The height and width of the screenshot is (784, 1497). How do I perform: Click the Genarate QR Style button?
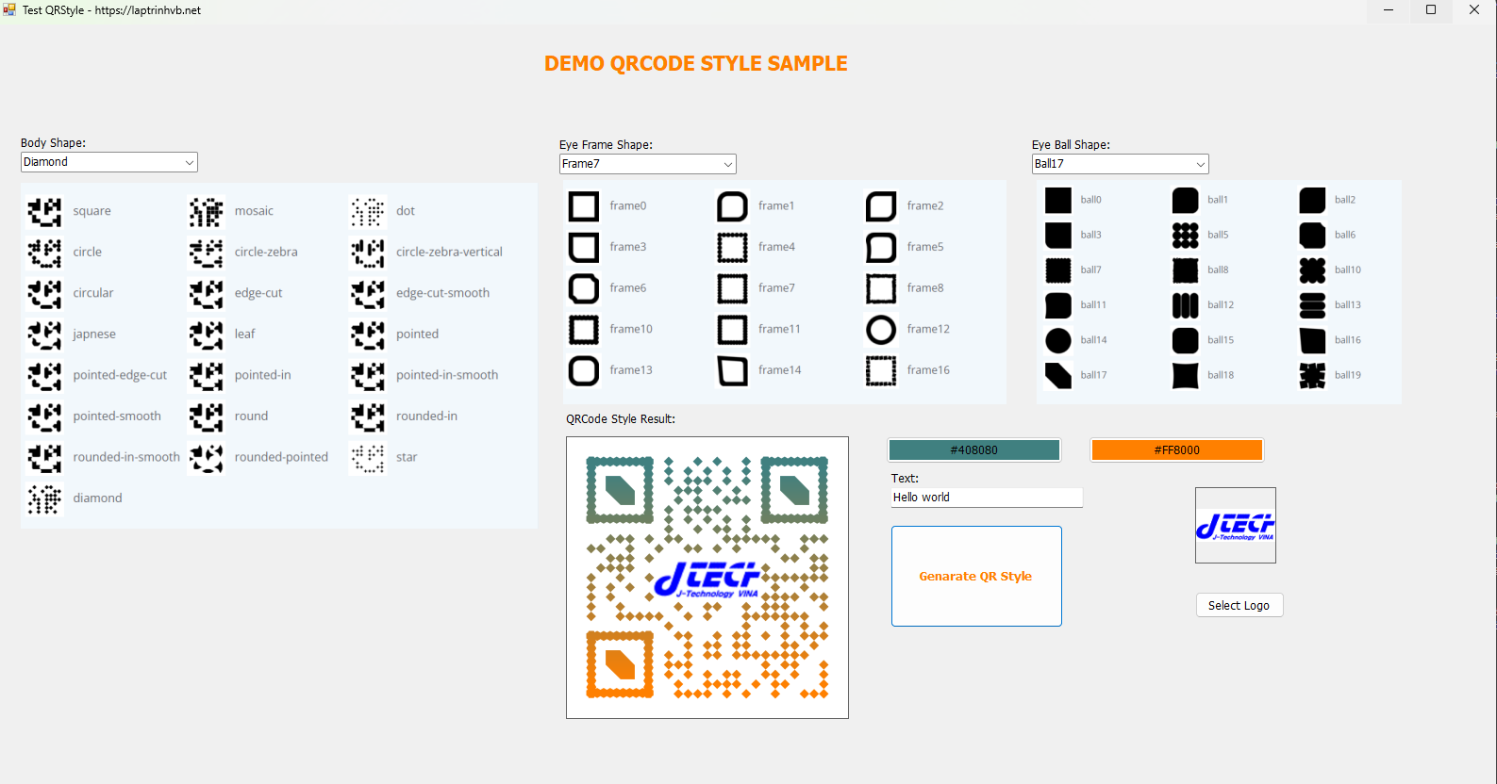(x=976, y=576)
